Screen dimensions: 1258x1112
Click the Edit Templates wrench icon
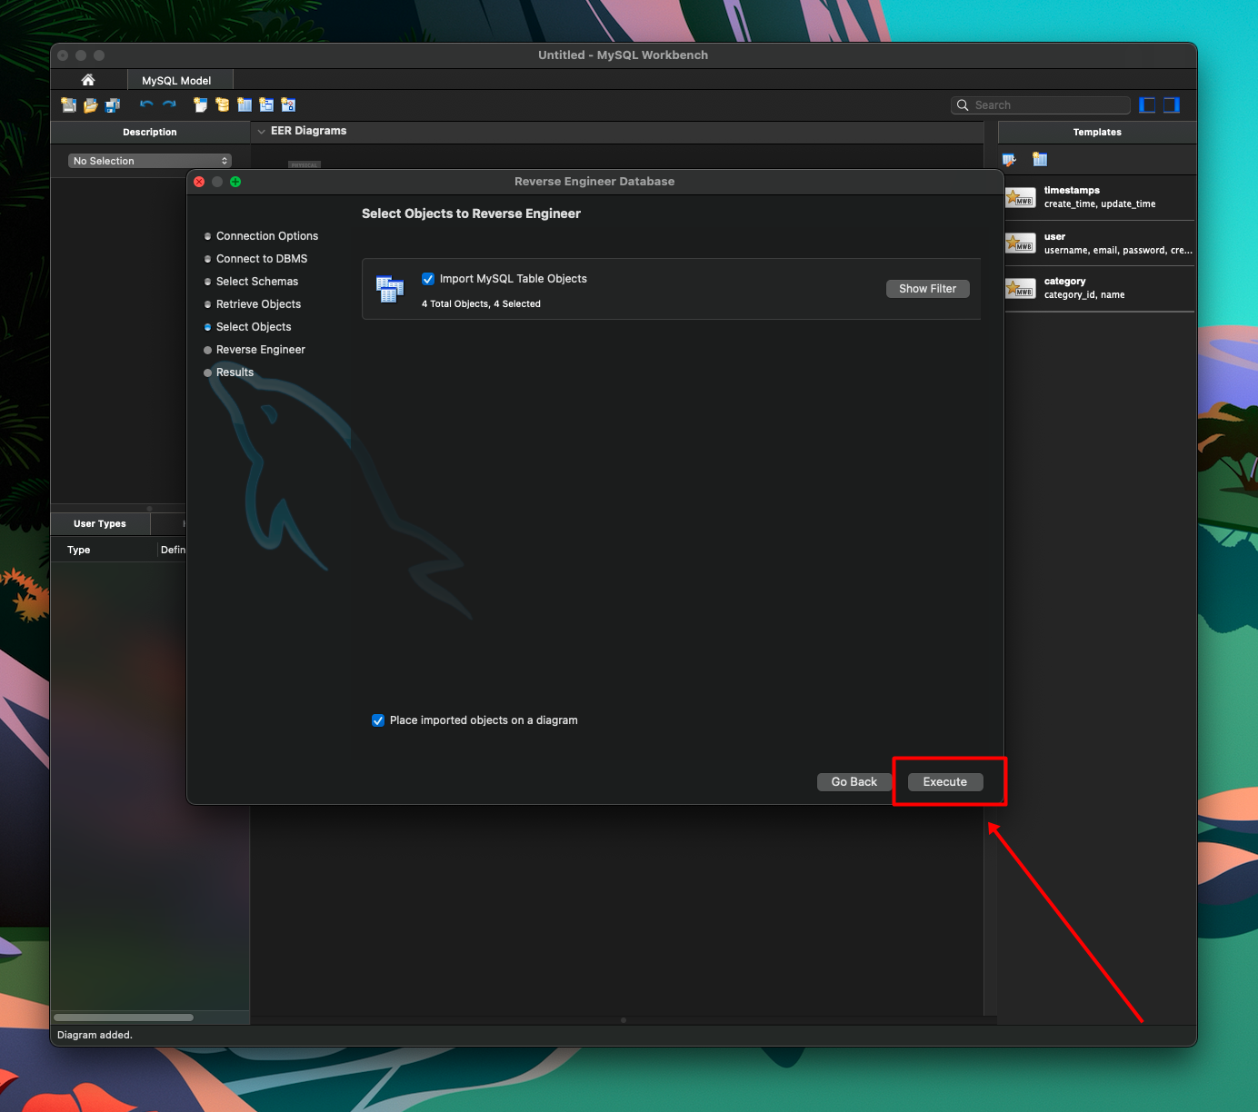pos(1010,160)
